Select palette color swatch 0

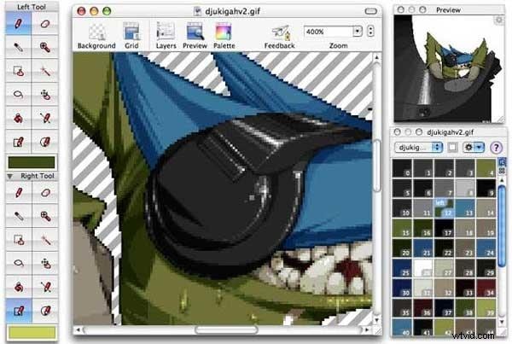point(402,168)
